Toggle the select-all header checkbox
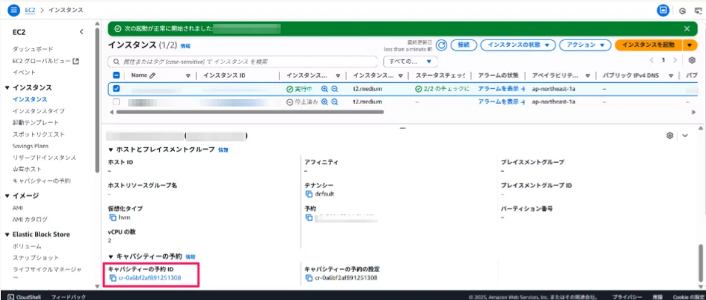Screen dimensions: 706x300 [x=116, y=76]
